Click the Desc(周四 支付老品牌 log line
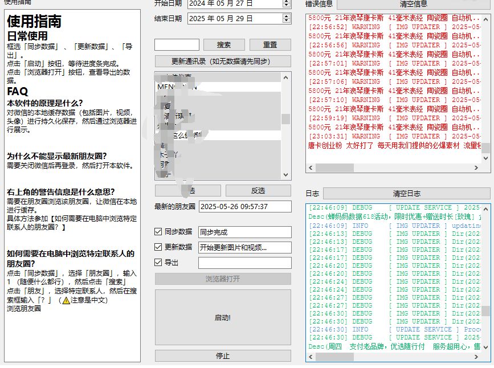This screenshot has width=494, height=368. [394, 346]
